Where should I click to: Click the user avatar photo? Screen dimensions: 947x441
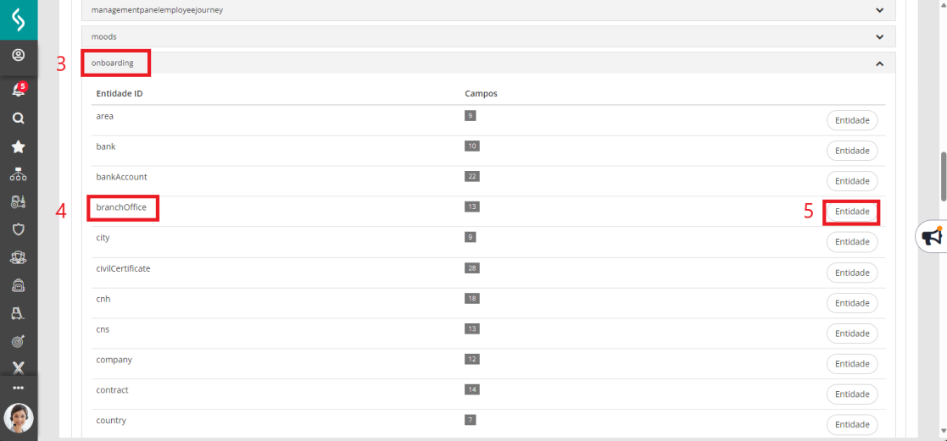tap(18, 417)
